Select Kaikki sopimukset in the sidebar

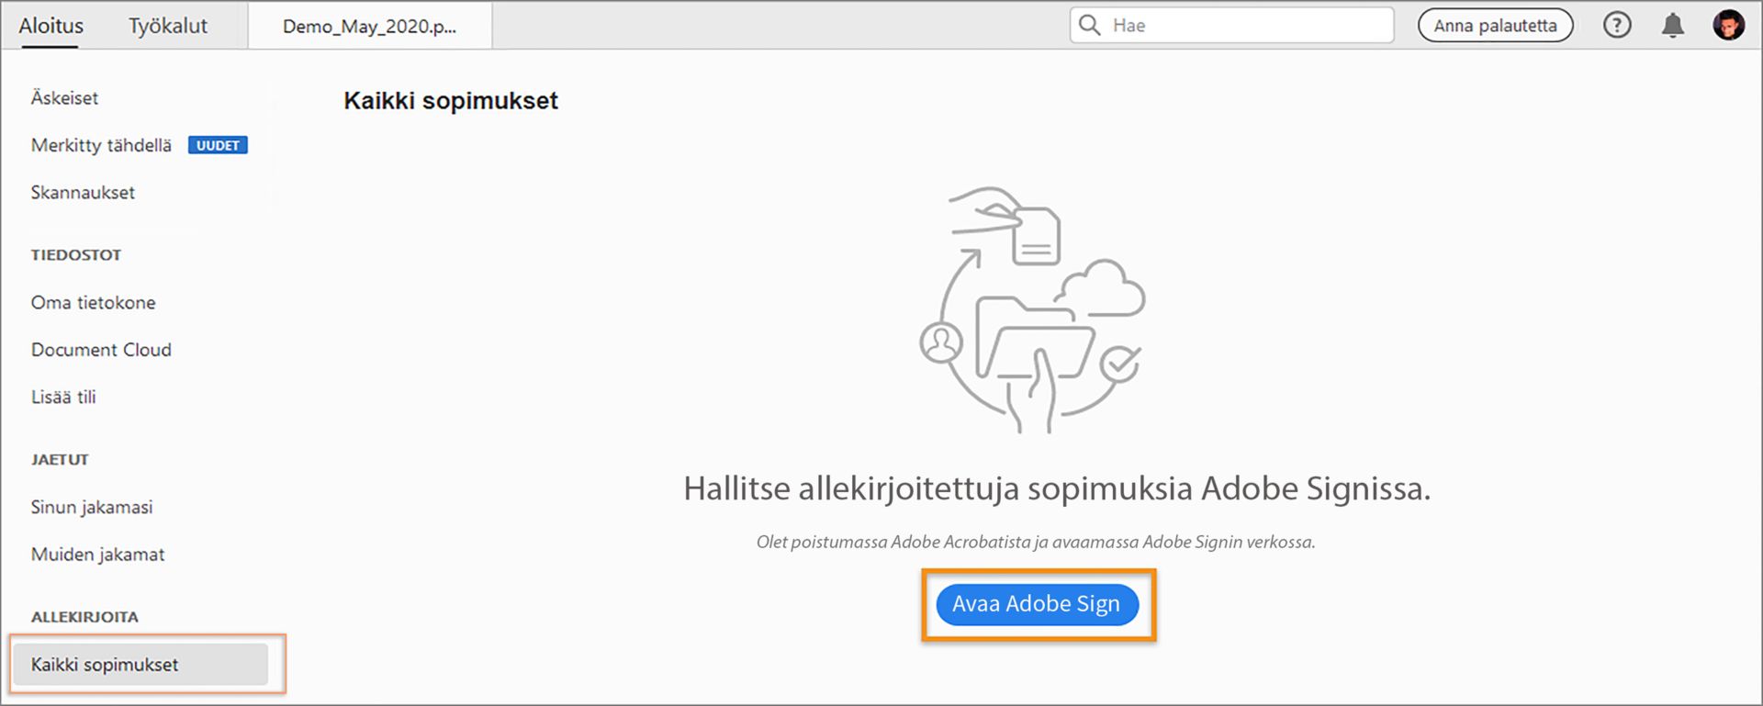tap(105, 665)
